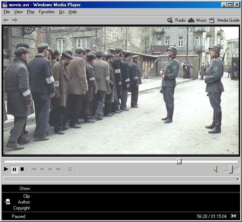This screenshot has height=222, width=242.
Task: Click the video display area
Action: point(121,90)
